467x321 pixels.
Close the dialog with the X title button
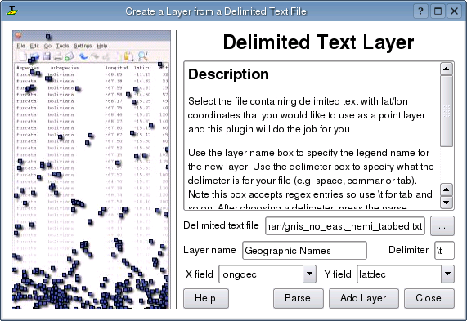point(454,11)
